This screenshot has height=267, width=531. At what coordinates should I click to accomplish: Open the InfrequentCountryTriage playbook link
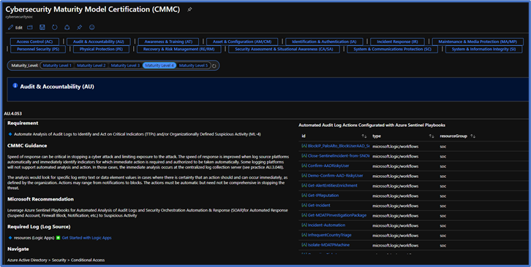pos(330,235)
